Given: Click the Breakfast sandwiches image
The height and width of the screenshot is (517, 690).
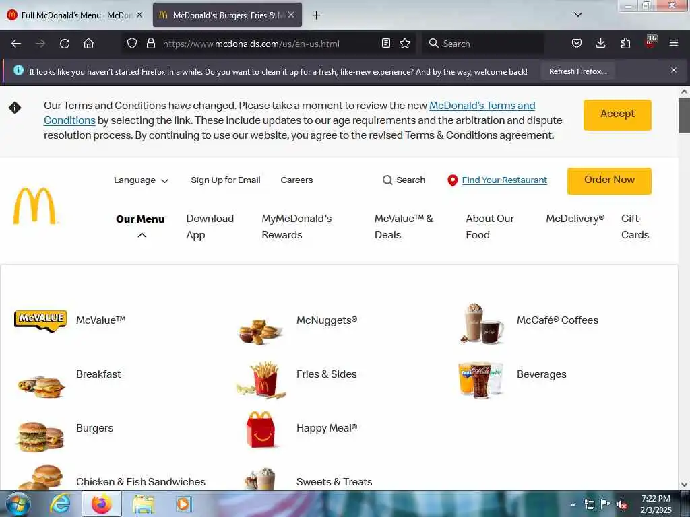Looking at the screenshot, I should tap(41, 386).
